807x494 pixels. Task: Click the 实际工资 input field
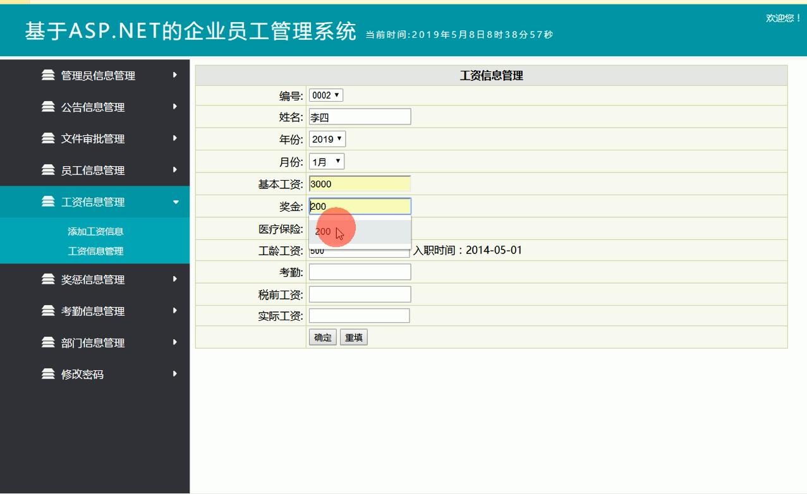(x=359, y=316)
